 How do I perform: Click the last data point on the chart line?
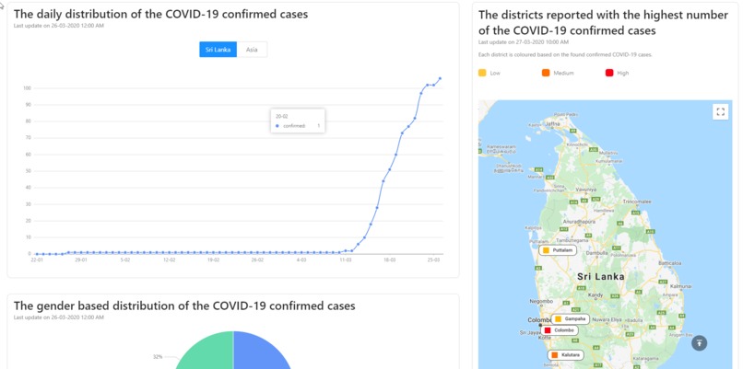440,78
